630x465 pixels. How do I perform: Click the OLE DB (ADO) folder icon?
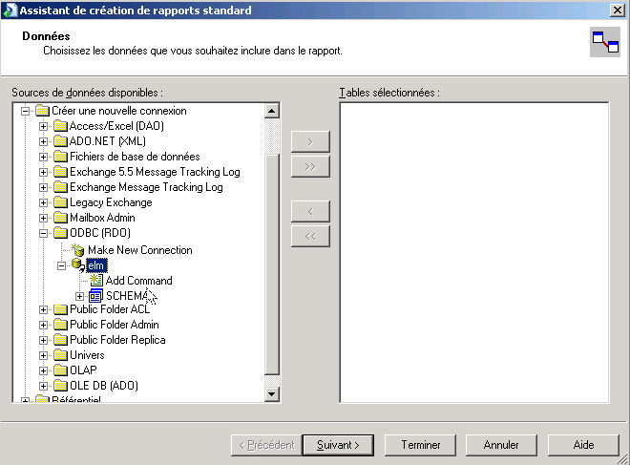click(x=60, y=386)
